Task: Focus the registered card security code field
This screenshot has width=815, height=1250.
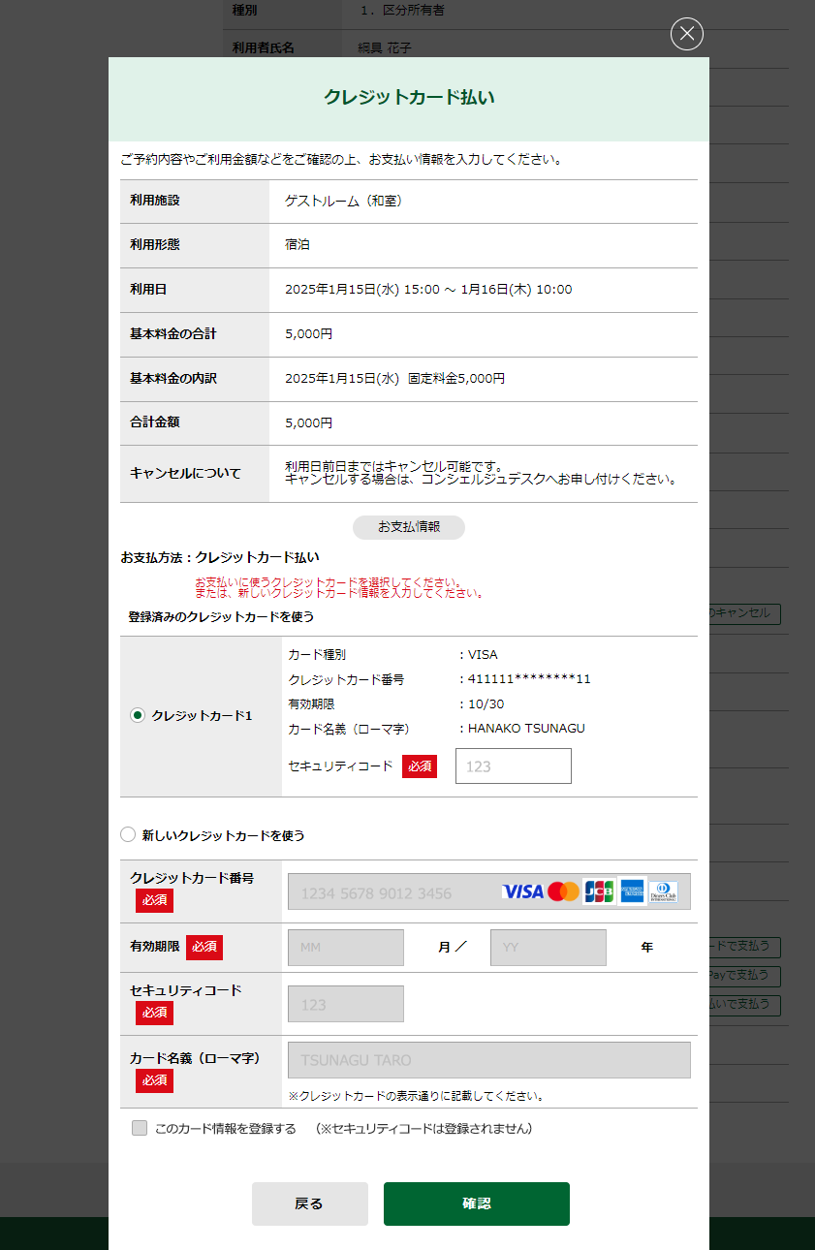Action: pos(513,766)
